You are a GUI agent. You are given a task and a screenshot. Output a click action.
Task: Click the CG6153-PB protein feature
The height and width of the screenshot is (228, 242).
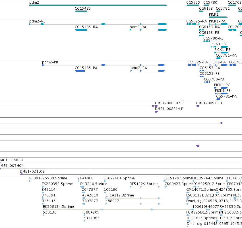pos(202,76)
